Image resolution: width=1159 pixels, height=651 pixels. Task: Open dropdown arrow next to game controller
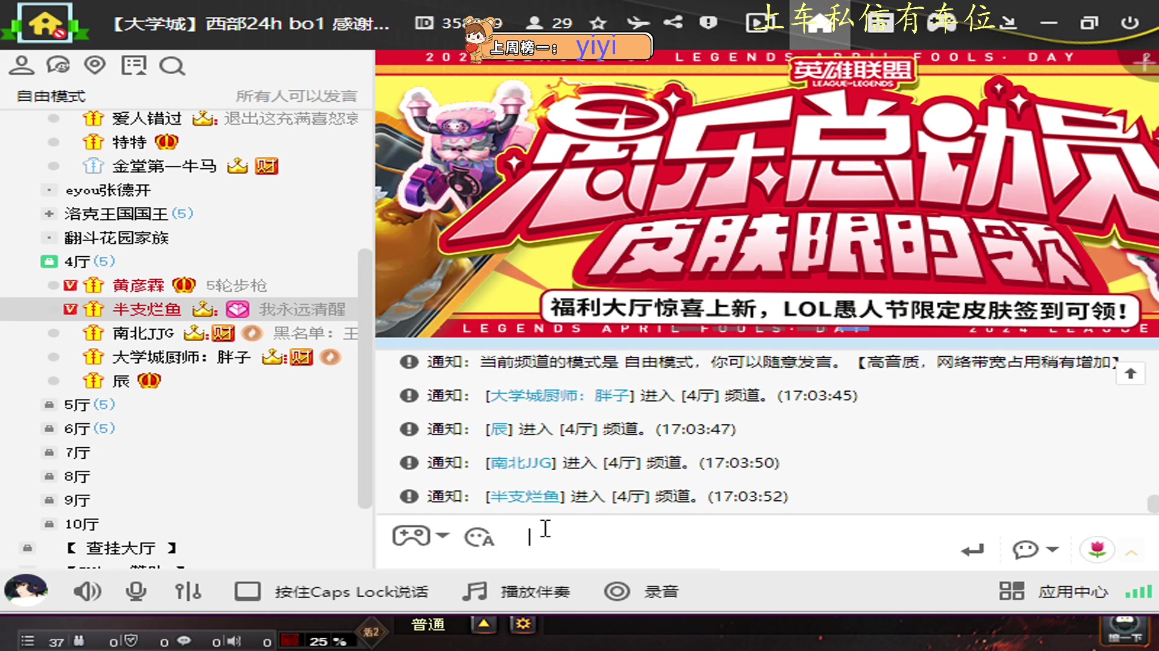coord(442,535)
